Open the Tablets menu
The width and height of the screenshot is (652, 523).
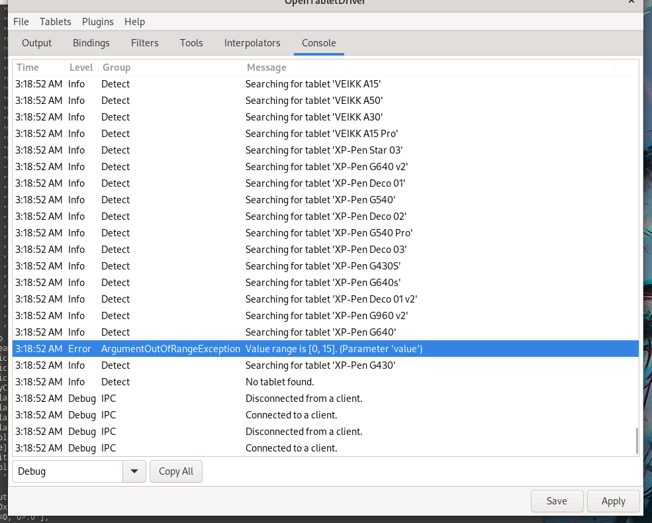pos(55,21)
